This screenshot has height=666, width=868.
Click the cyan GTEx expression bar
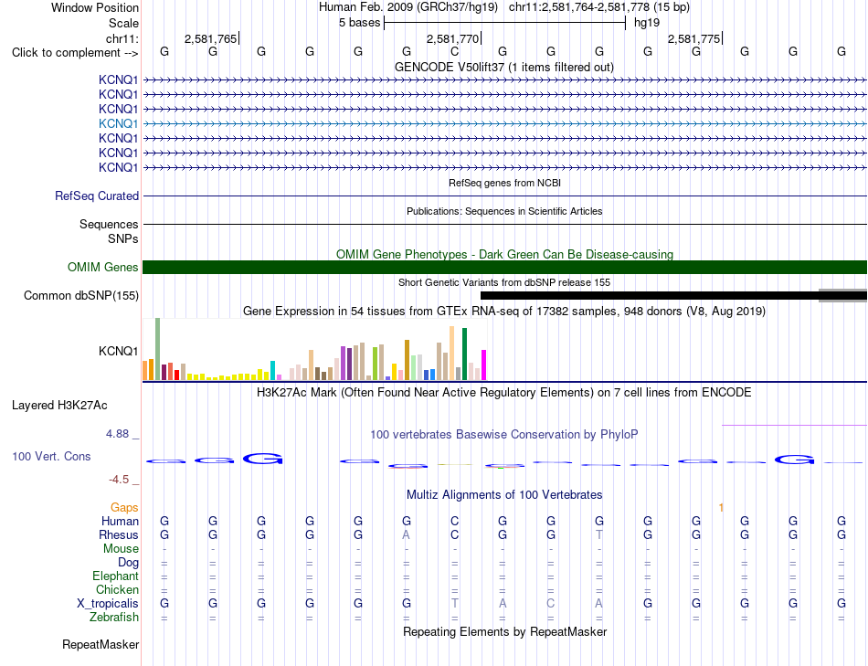(272, 370)
